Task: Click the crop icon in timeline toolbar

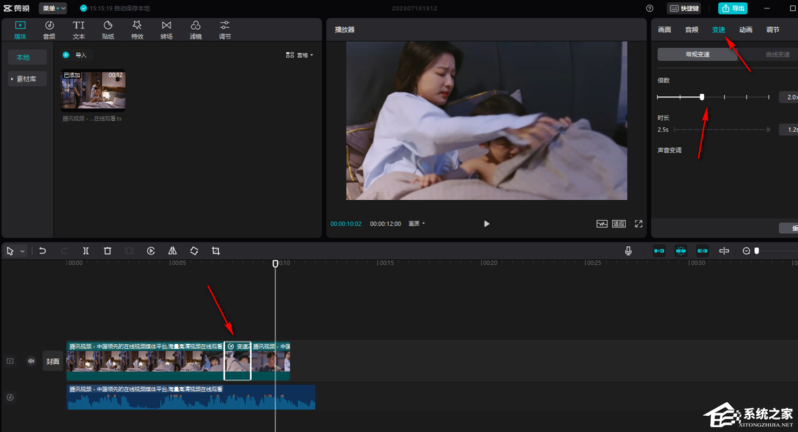Action: coord(216,251)
